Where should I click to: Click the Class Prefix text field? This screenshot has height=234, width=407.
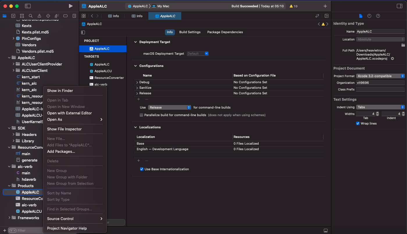[x=380, y=89]
